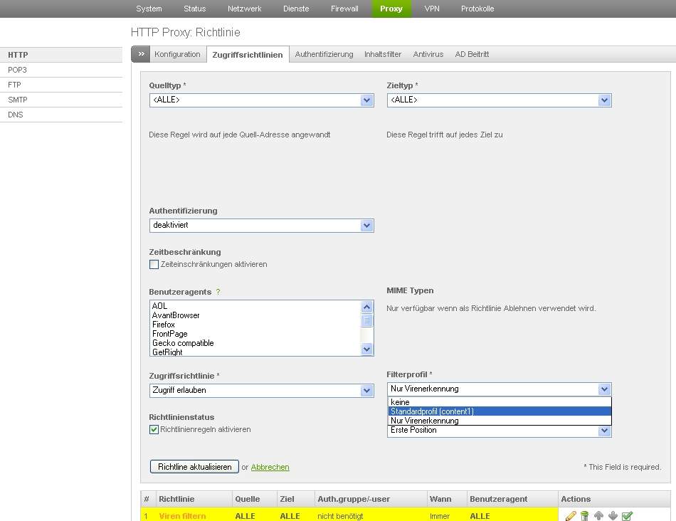This screenshot has height=521, width=676.
Task: Click the green help question mark by Benutzeragents
Action: pos(218,292)
